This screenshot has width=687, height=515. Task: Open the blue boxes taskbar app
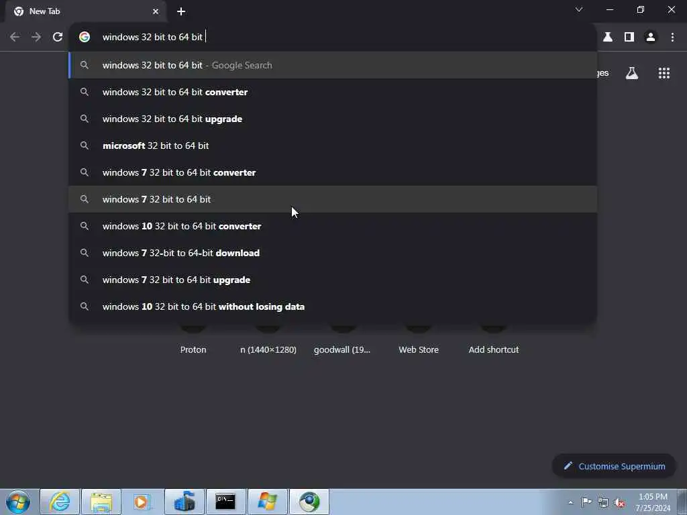[x=184, y=502]
